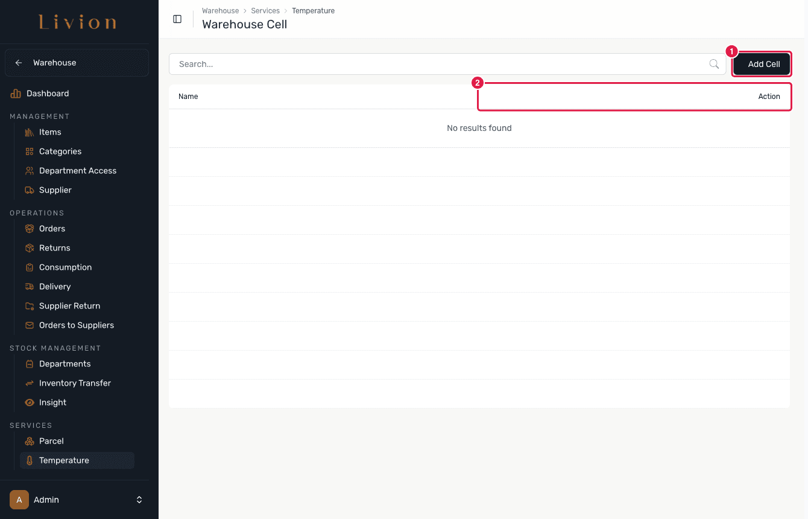
Task: Click the Department Access people icon
Action: [30, 171]
